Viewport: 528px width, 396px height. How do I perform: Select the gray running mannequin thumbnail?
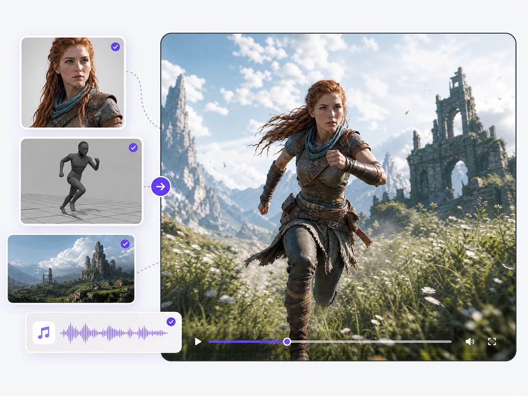pos(81,181)
